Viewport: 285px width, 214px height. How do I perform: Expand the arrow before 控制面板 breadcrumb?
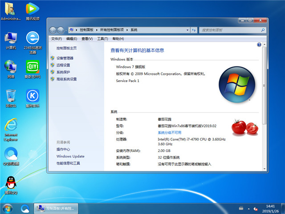(x=76, y=30)
